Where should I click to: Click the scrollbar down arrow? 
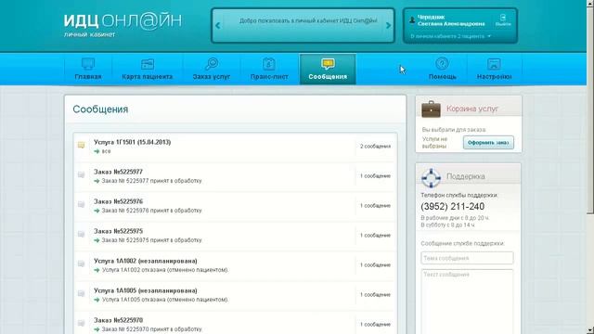[590, 330]
